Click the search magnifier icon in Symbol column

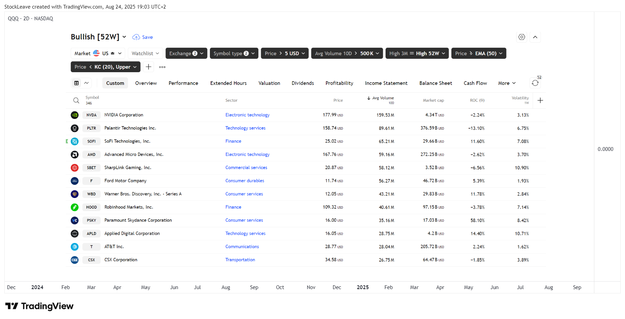click(76, 100)
